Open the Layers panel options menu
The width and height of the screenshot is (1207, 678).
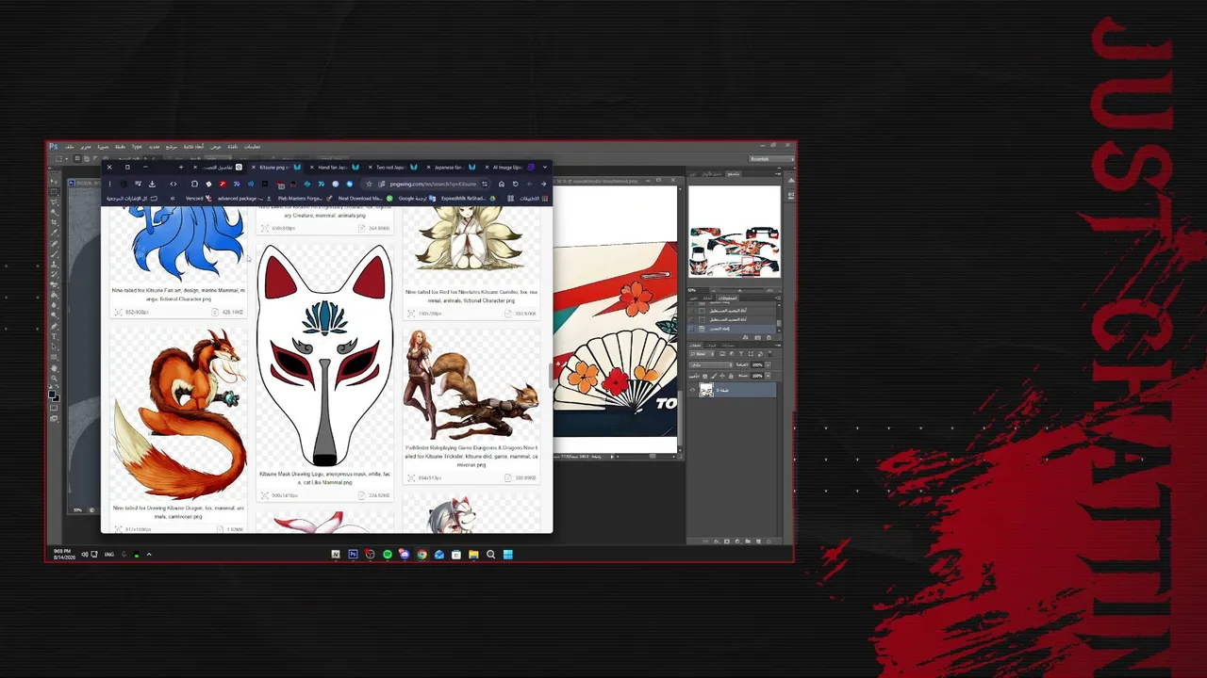pos(776,344)
